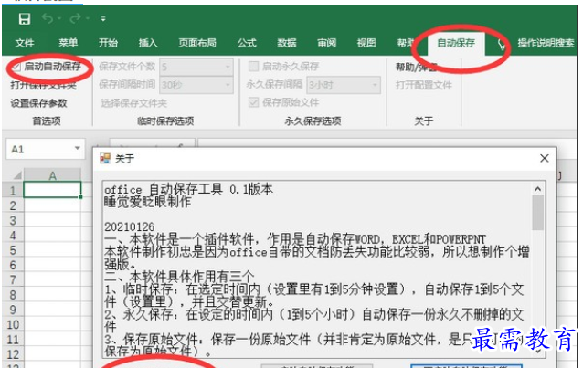Switch to the 公式 ribbon tab
The width and height of the screenshot is (583, 368).
(247, 43)
